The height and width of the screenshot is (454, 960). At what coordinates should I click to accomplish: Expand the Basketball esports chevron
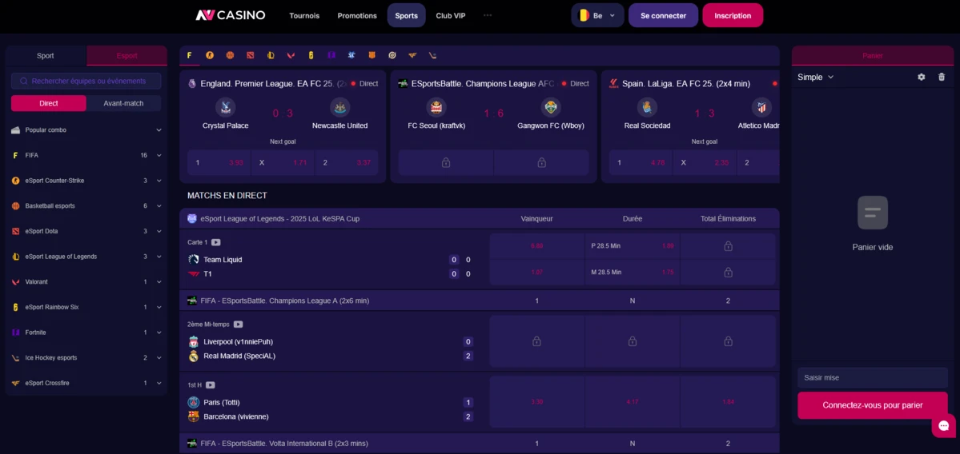pos(159,206)
